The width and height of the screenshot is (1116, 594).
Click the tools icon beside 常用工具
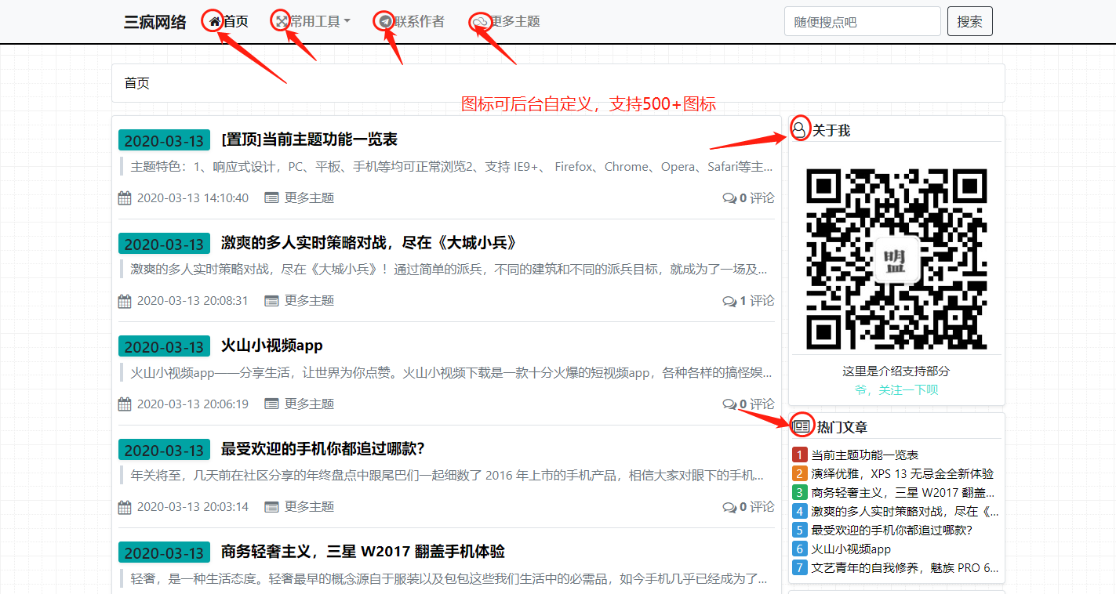click(x=282, y=22)
